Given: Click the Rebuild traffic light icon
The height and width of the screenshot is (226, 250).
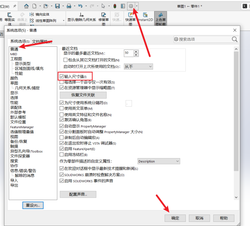Looking at the screenshot, I should click(115, 6).
